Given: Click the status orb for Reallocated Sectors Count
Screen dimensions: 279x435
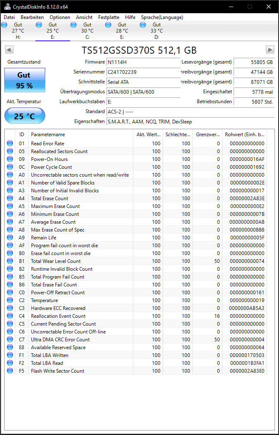Looking at the screenshot, I should [10, 151].
